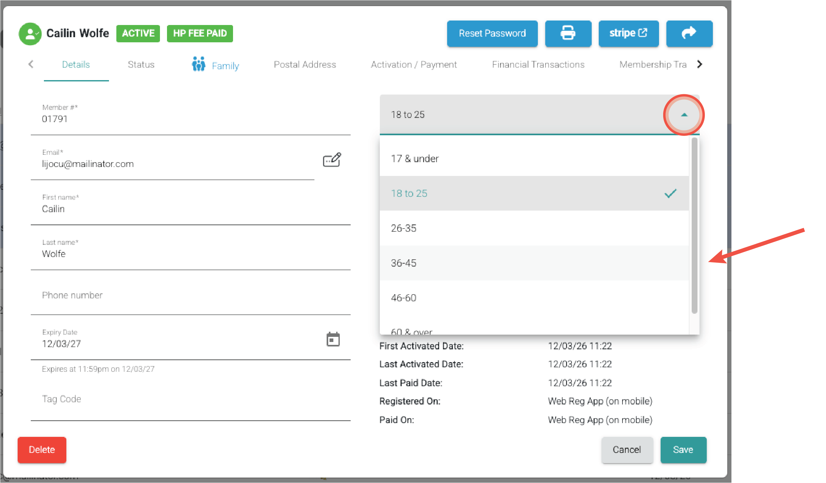Select the checked 18 to 25 option

(534, 193)
